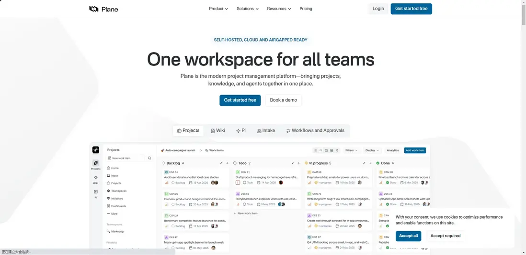Screen dimensions: 526x255
Task: Click the plus icon on In progress column
Action: [x=370, y=163]
